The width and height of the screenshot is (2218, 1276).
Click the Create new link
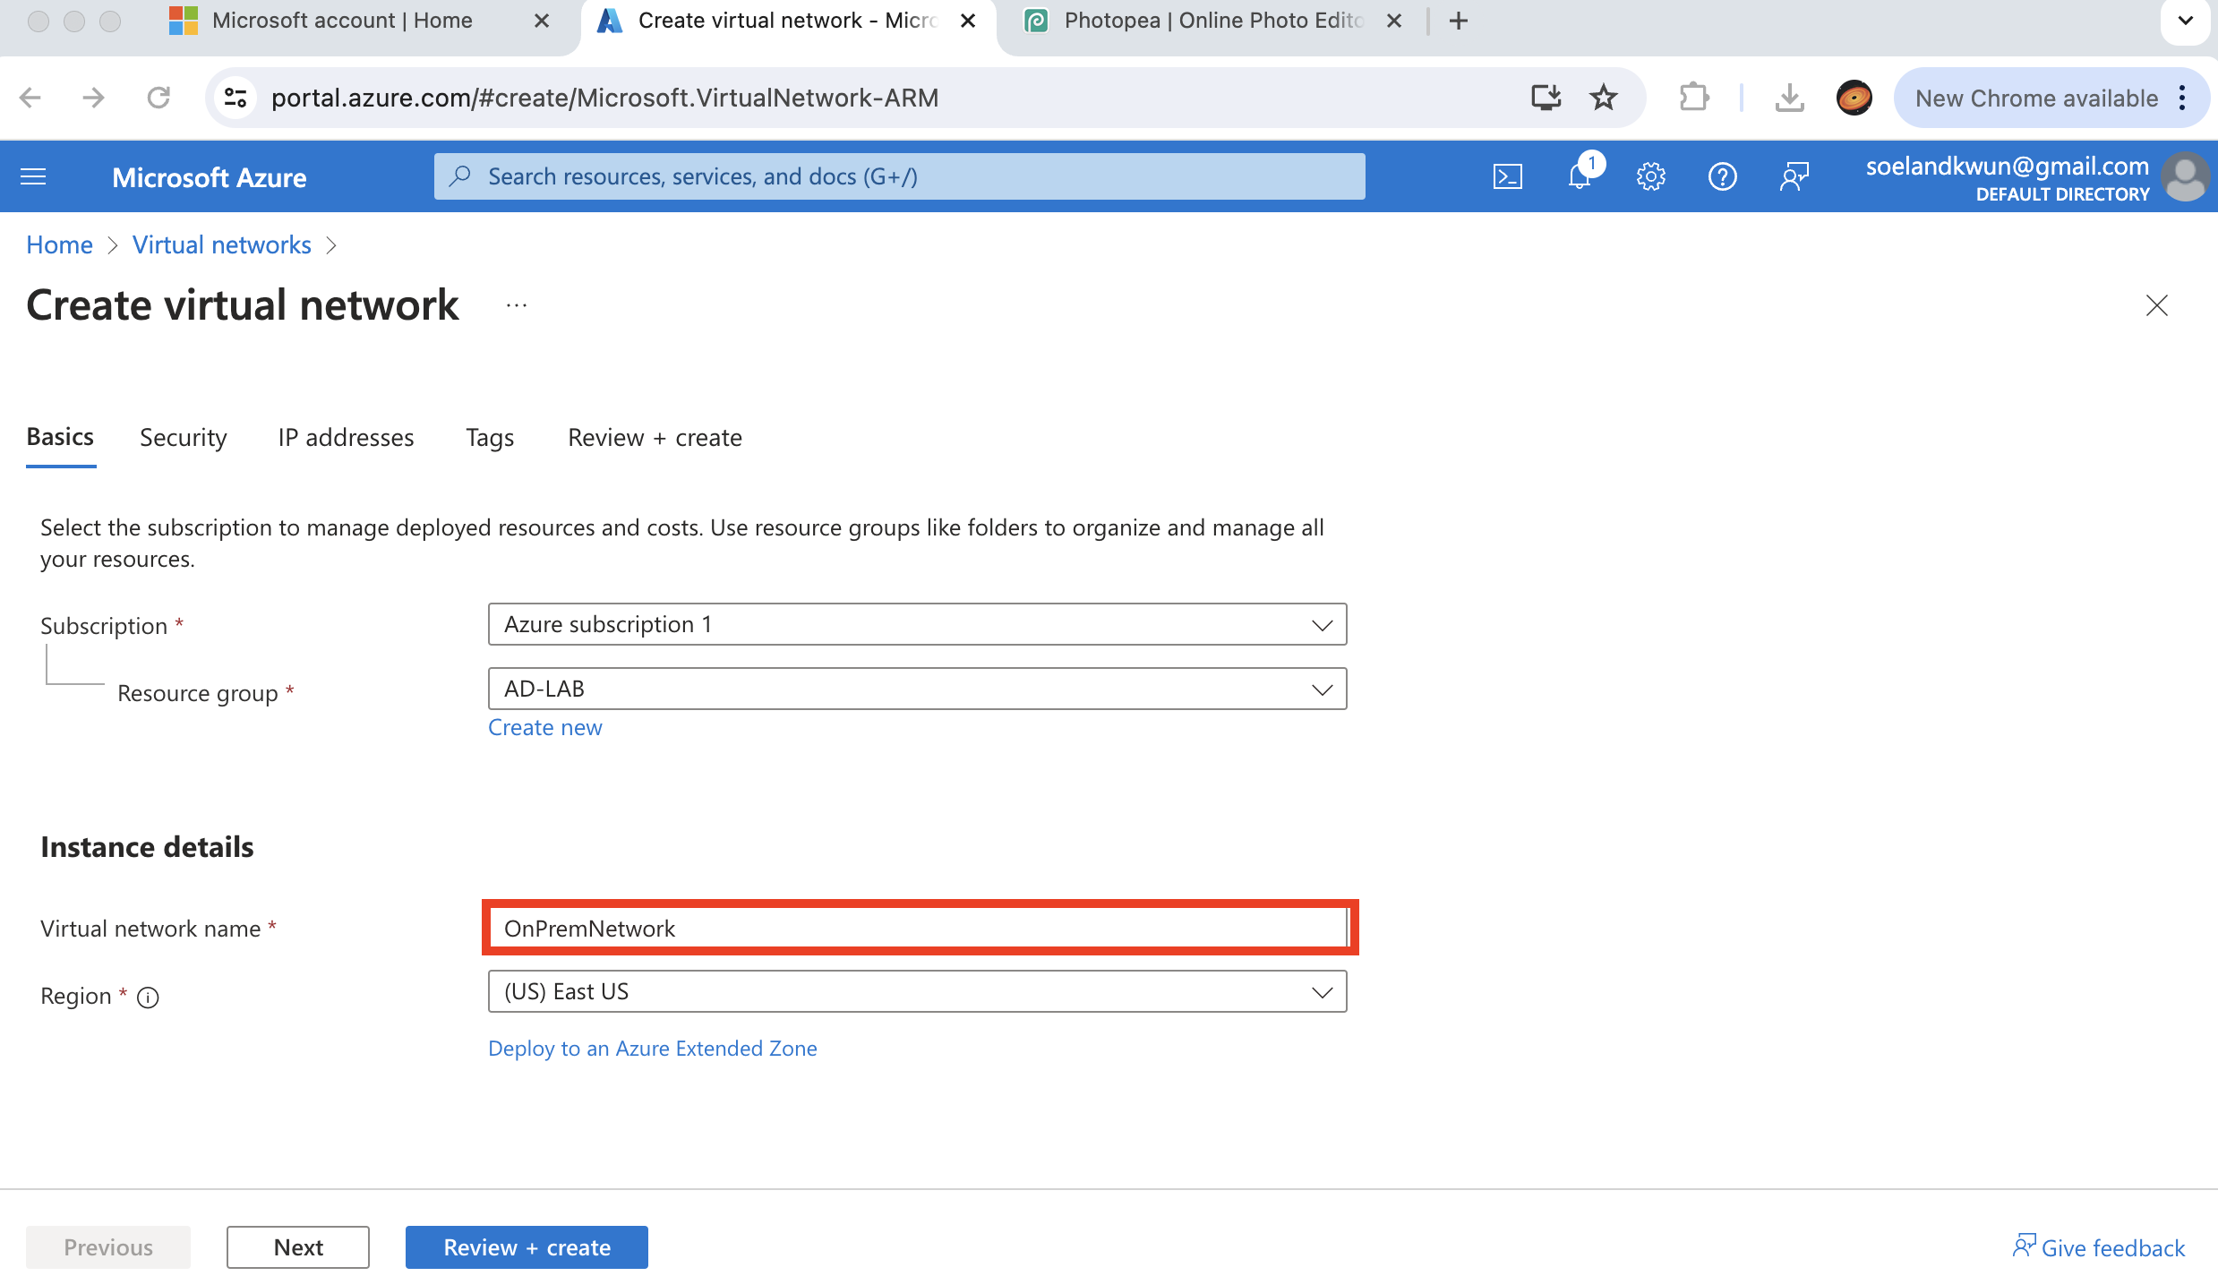(x=544, y=727)
